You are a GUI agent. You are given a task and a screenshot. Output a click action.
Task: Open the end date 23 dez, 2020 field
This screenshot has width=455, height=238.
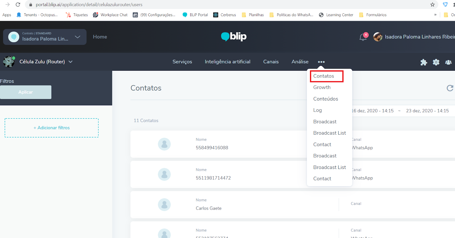(x=427, y=111)
